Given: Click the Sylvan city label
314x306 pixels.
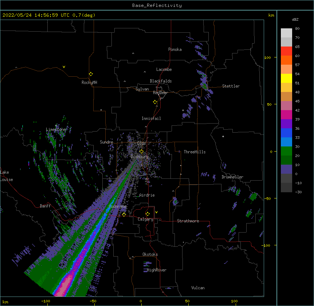Looking at the screenshot, I should [142, 89].
